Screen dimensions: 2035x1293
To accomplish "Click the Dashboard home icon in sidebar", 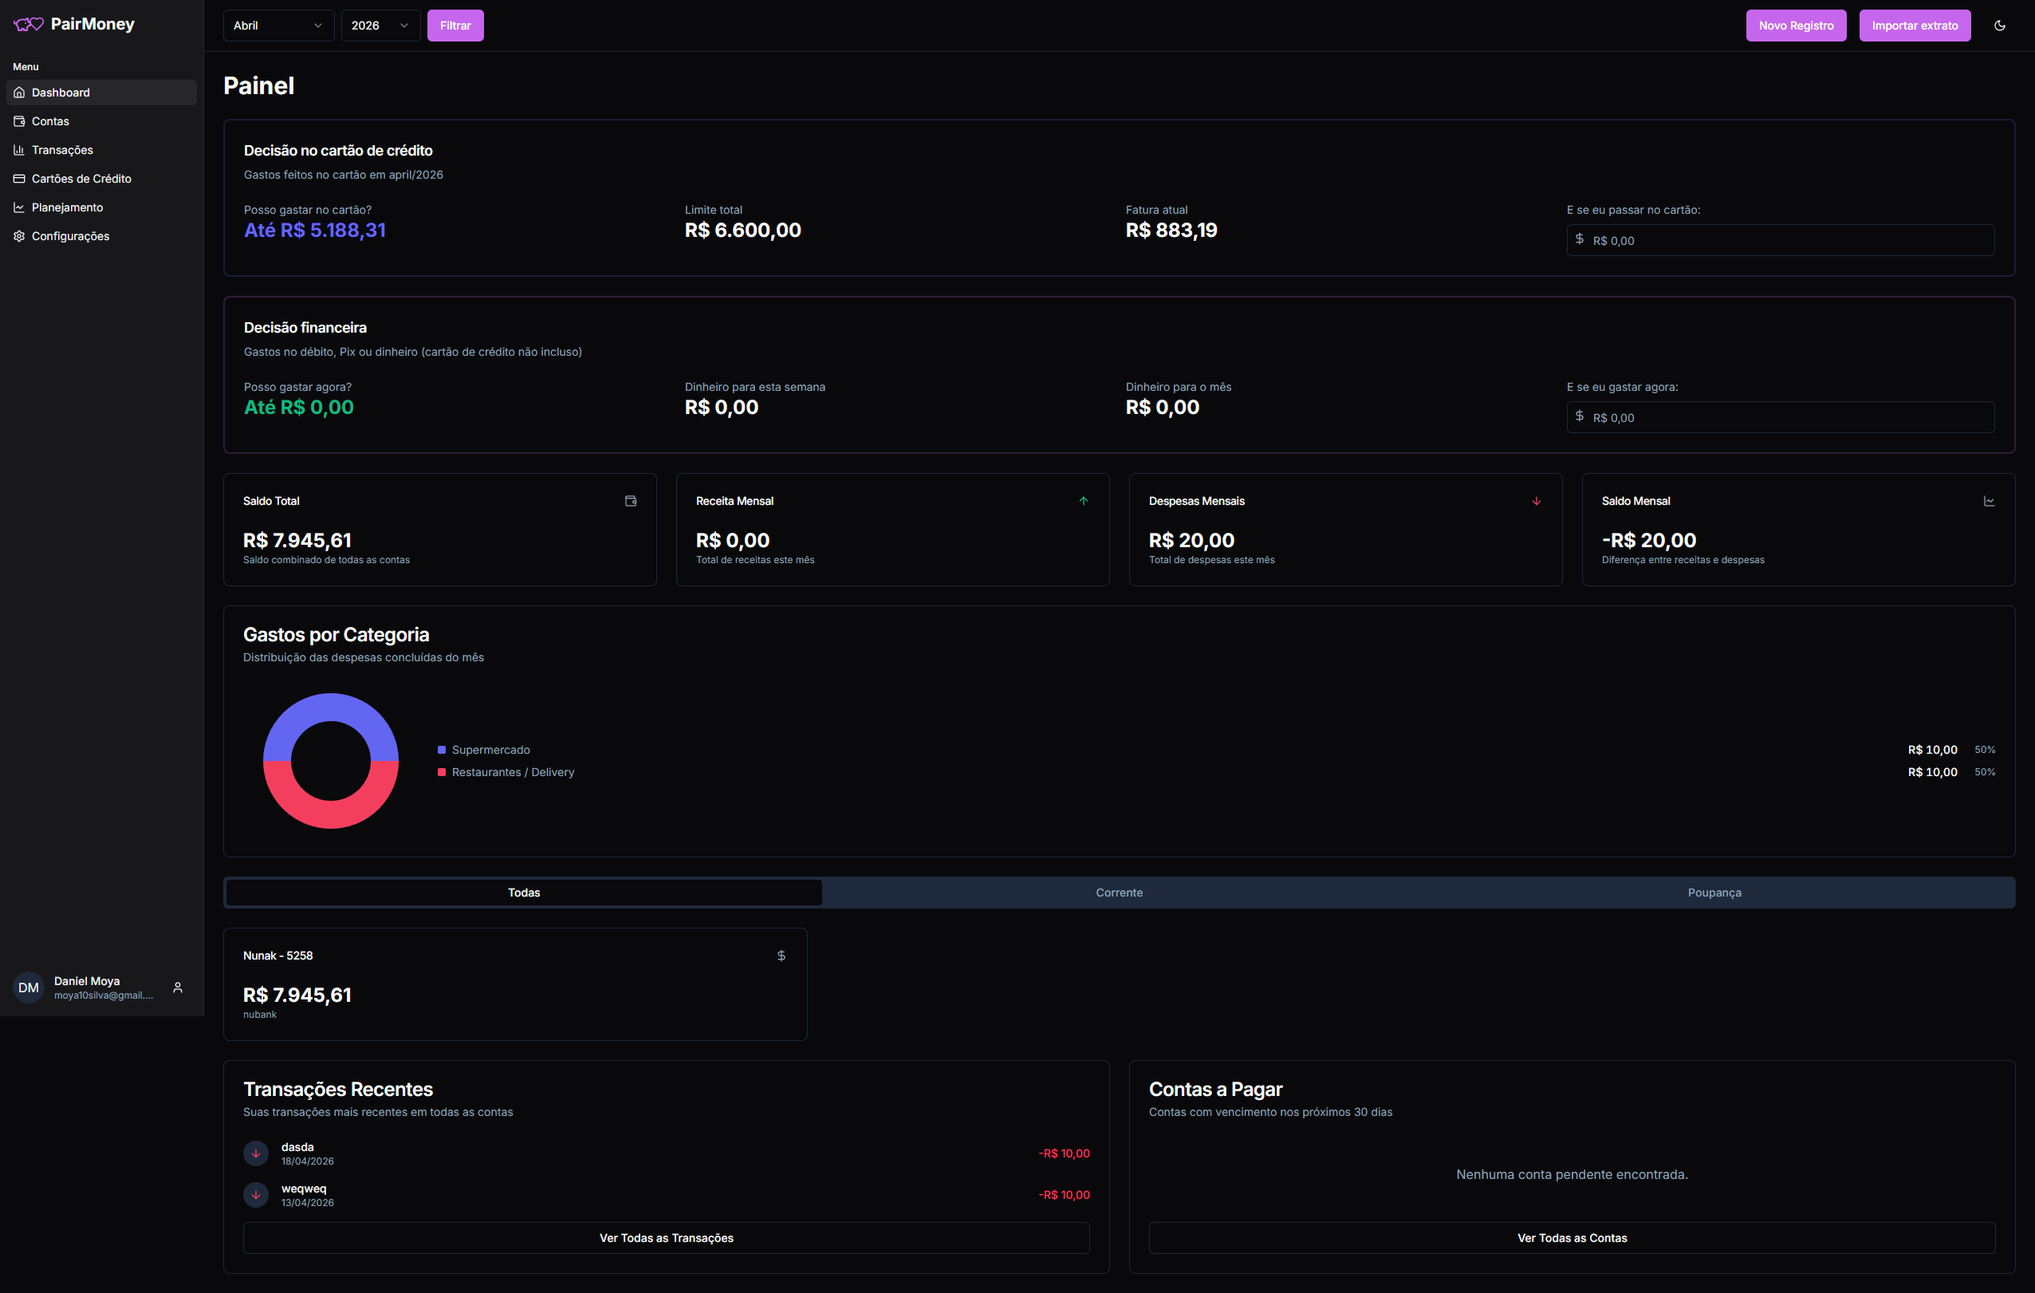I will 18,92.
